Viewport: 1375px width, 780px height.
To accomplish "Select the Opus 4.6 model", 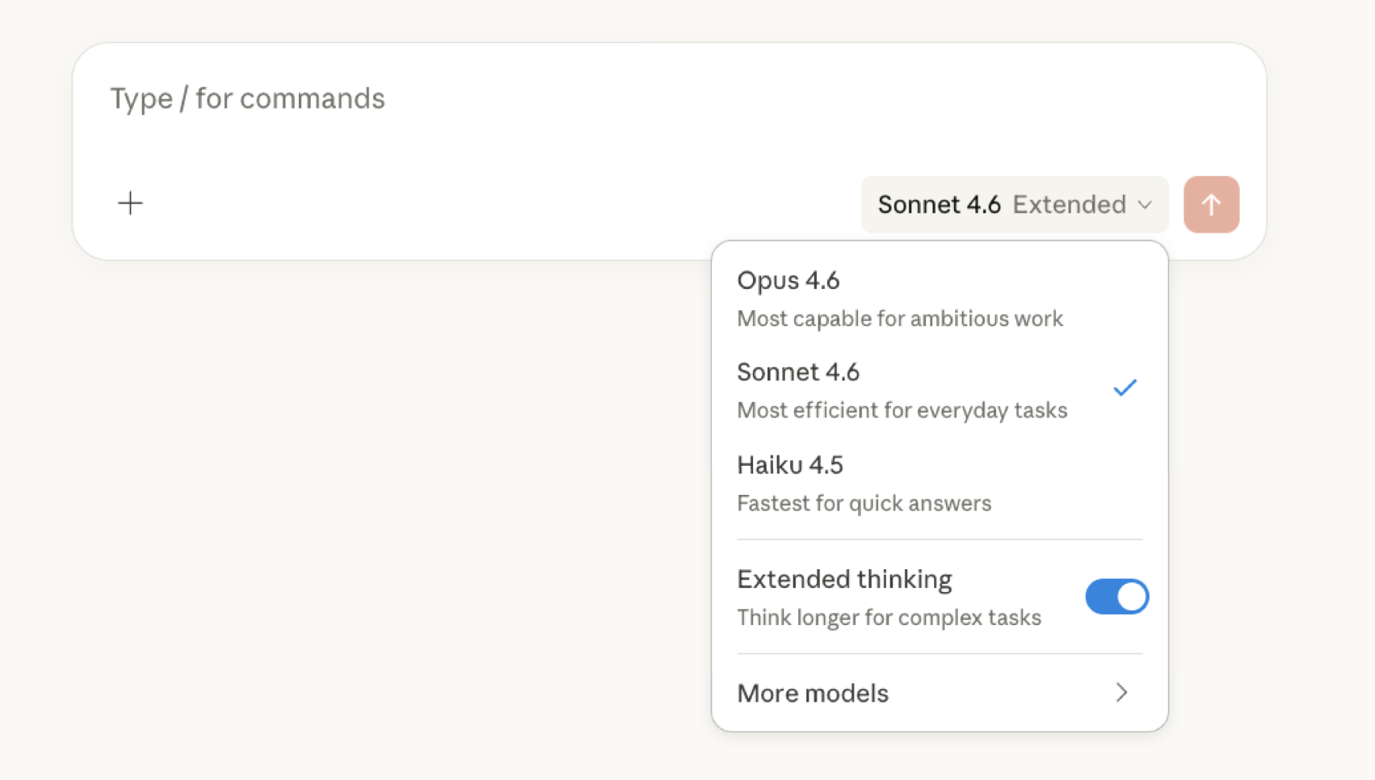I will pyautogui.click(x=788, y=280).
